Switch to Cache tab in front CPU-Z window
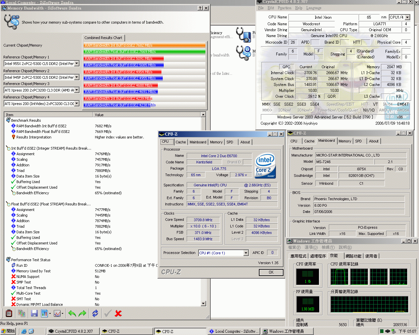The width and height of the screenshot is (419, 335). click(180, 142)
